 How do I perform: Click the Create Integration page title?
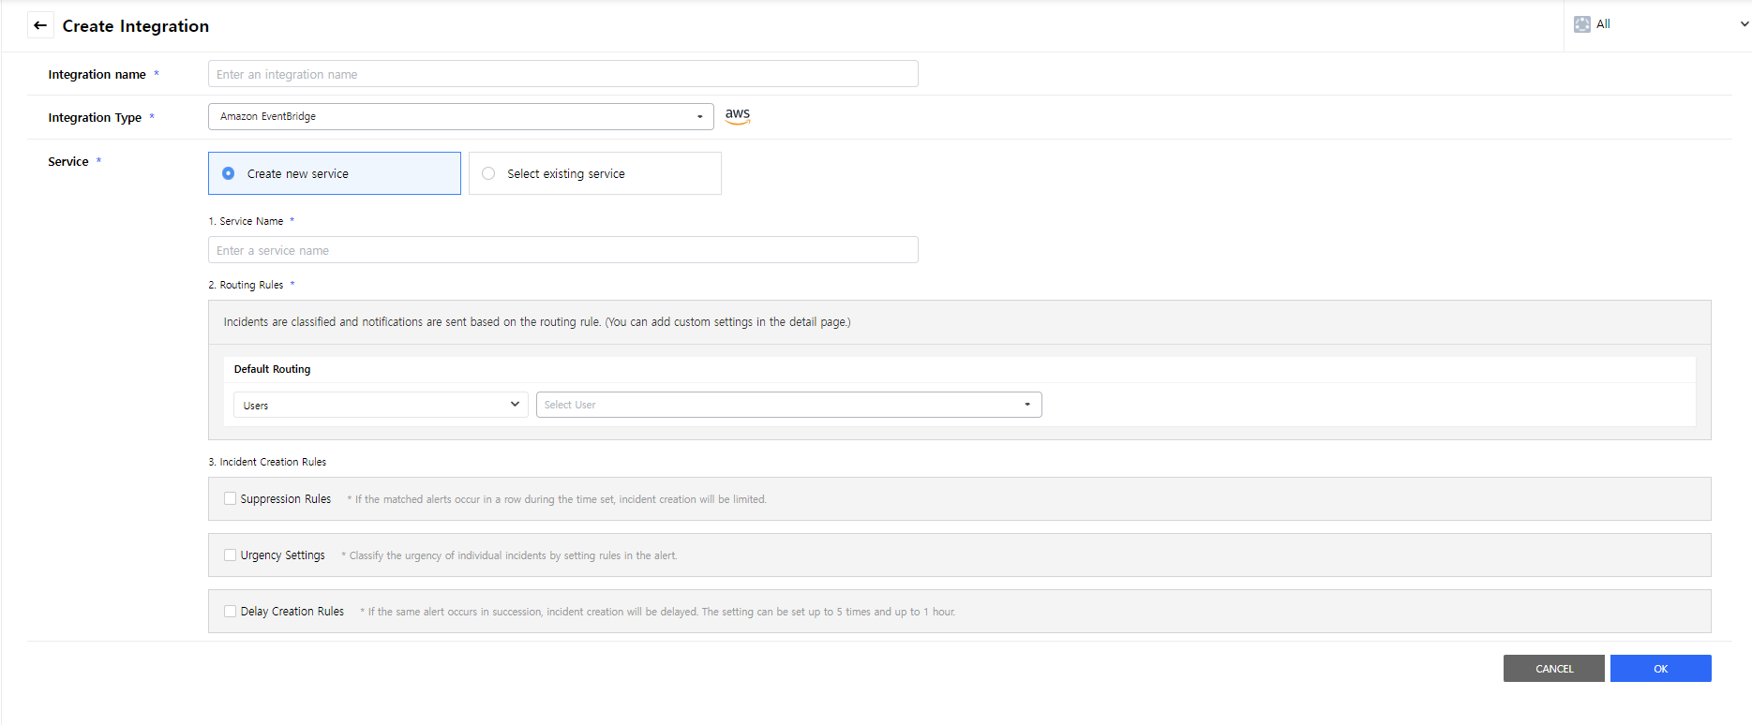tap(136, 26)
